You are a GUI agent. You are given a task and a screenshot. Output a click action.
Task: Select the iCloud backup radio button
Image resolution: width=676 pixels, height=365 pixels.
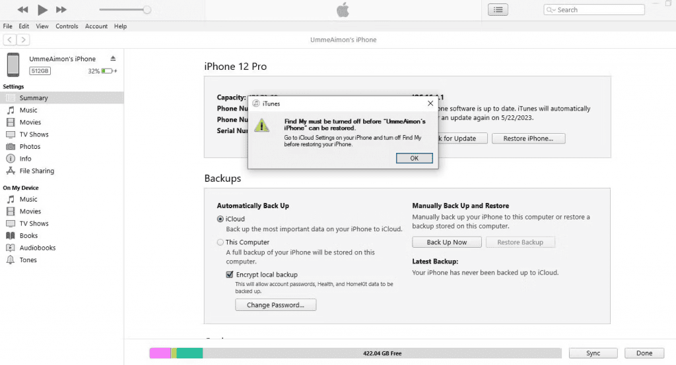pos(220,219)
